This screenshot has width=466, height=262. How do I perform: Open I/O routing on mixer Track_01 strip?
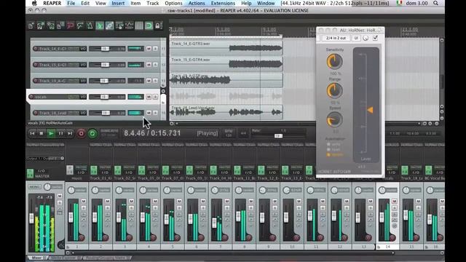pyautogui.click(x=105, y=172)
